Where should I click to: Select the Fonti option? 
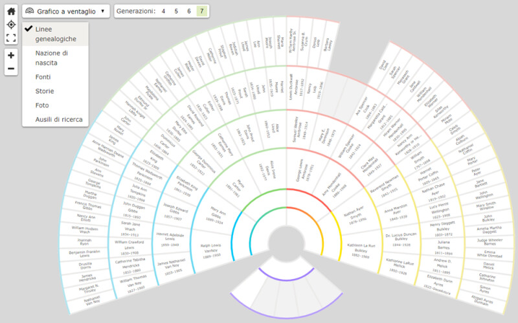(x=56, y=77)
